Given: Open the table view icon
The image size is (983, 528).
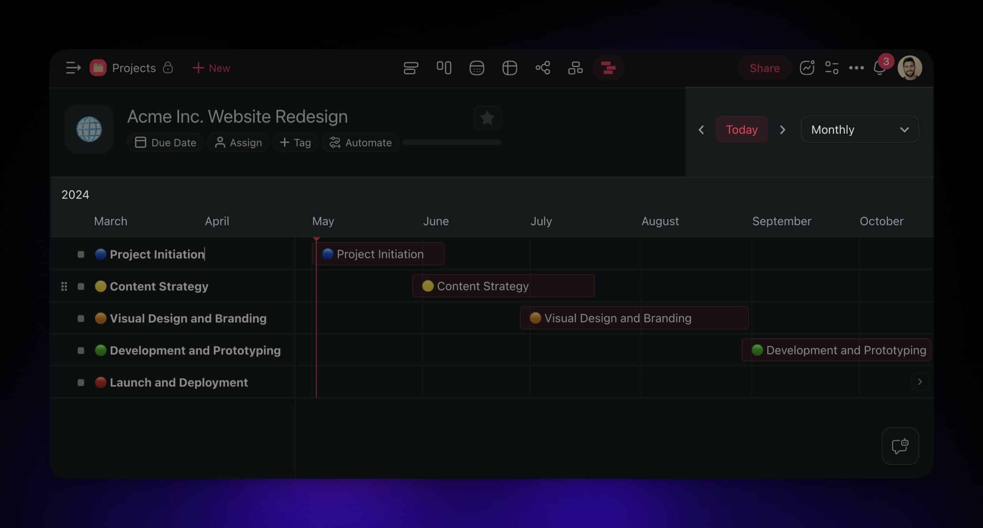Looking at the screenshot, I should pos(510,68).
